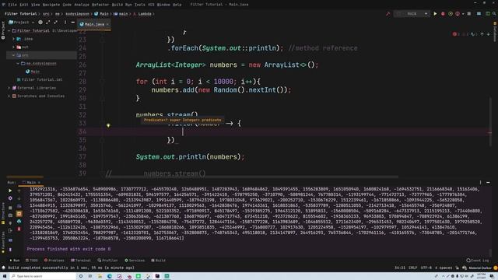This screenshot has width=498, height=280.
Task: Expand External Libraries
Action: point(9,88)
